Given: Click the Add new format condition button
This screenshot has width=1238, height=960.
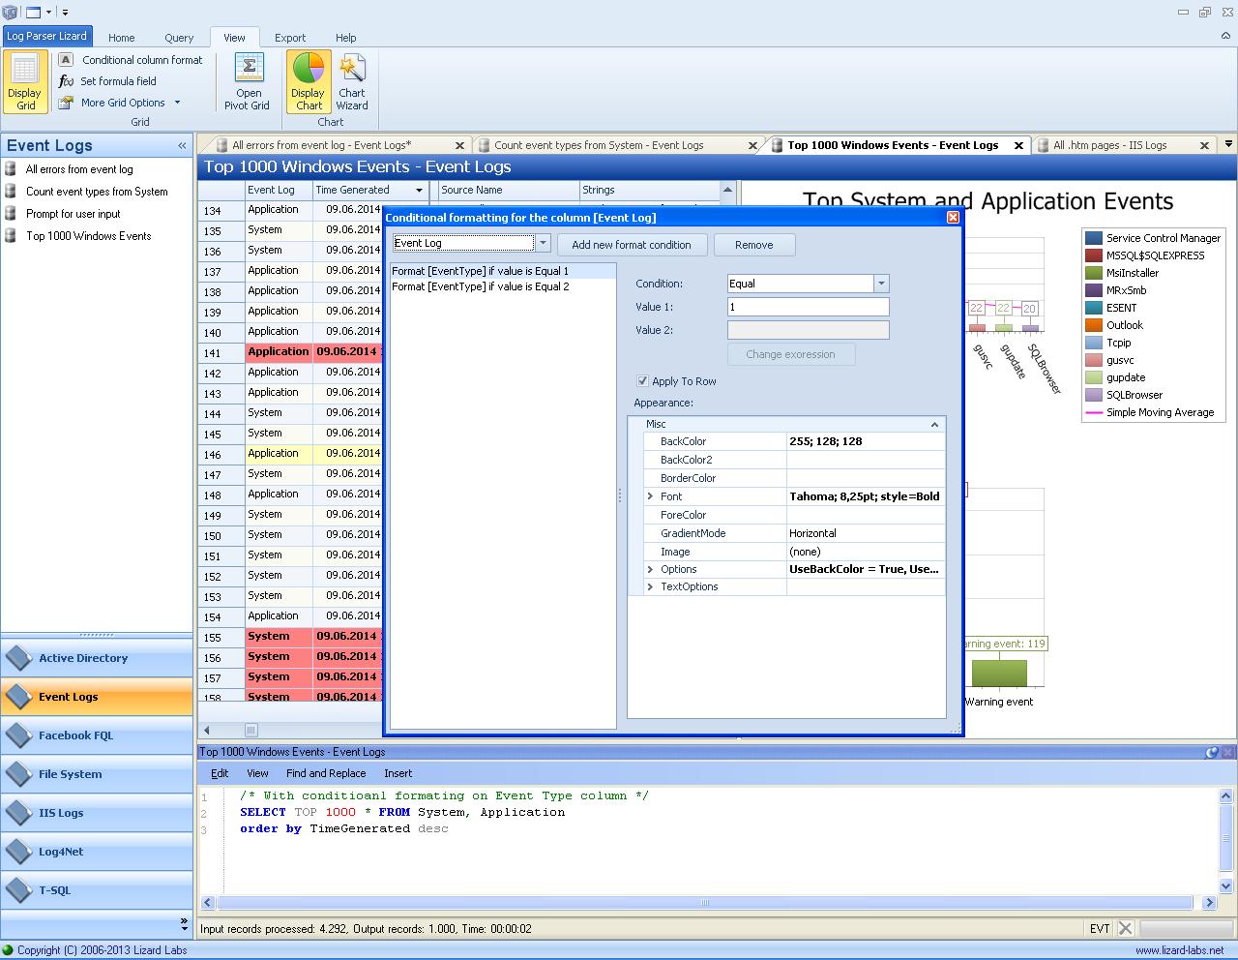Looking at the screenshot, I should click(x=631, y=245).
